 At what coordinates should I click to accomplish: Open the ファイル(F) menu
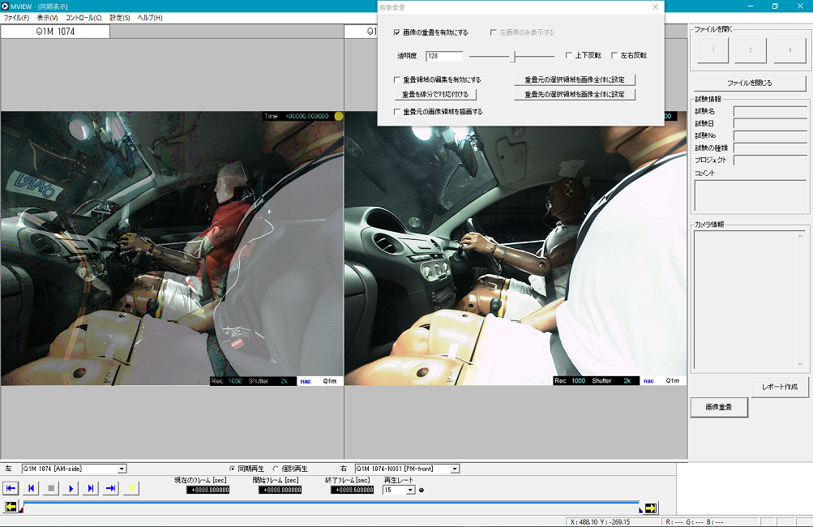pos(16,18)
